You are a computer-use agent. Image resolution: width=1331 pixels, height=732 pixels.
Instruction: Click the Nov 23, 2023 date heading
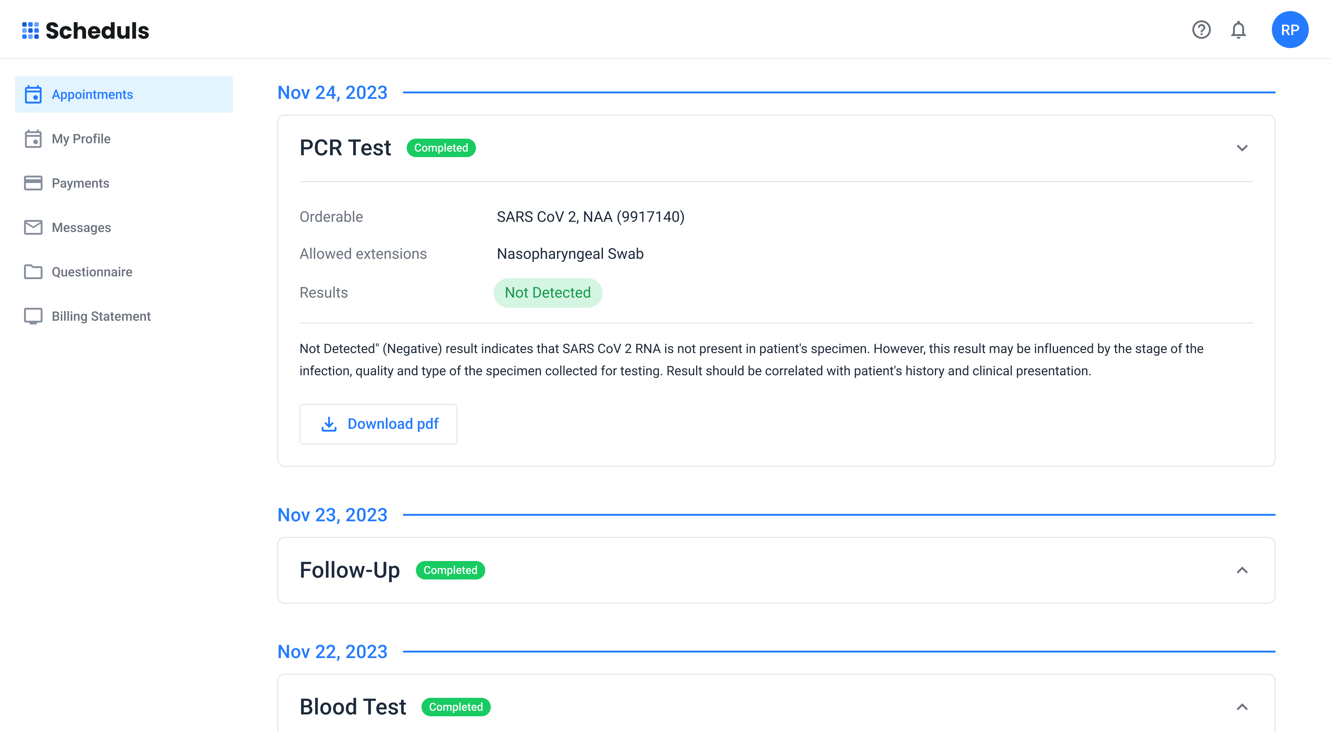pyautogui.click(x=332, y=515)
